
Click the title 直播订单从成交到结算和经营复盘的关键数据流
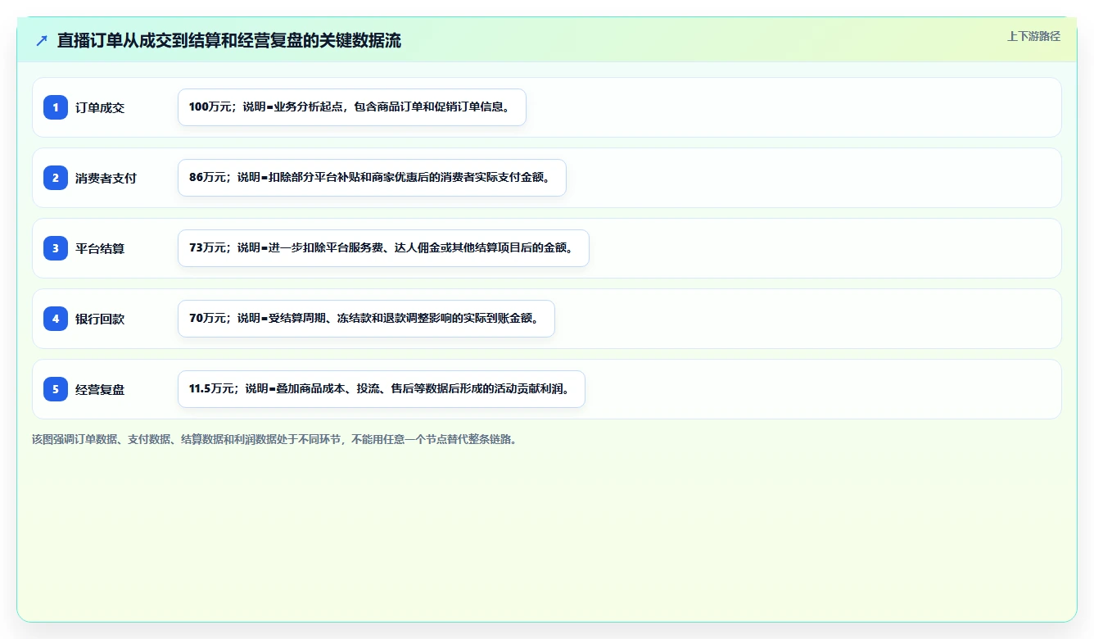(229, 41)
